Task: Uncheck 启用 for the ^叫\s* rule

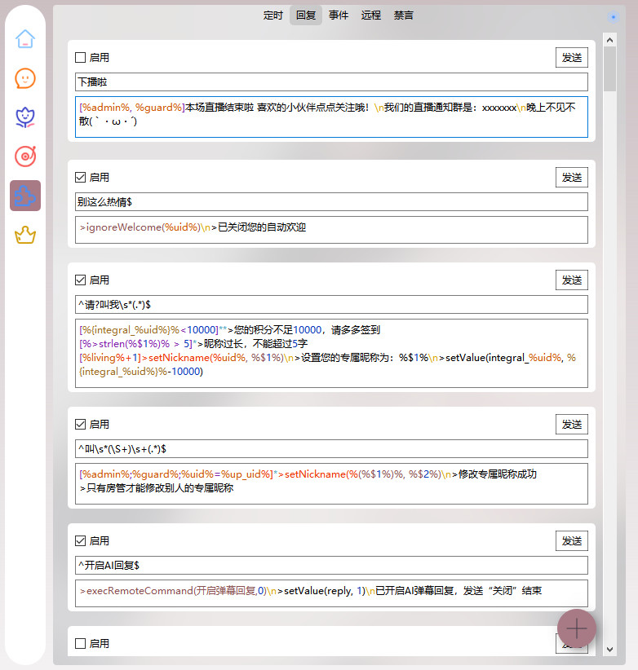Action: (x=81, y=425)
